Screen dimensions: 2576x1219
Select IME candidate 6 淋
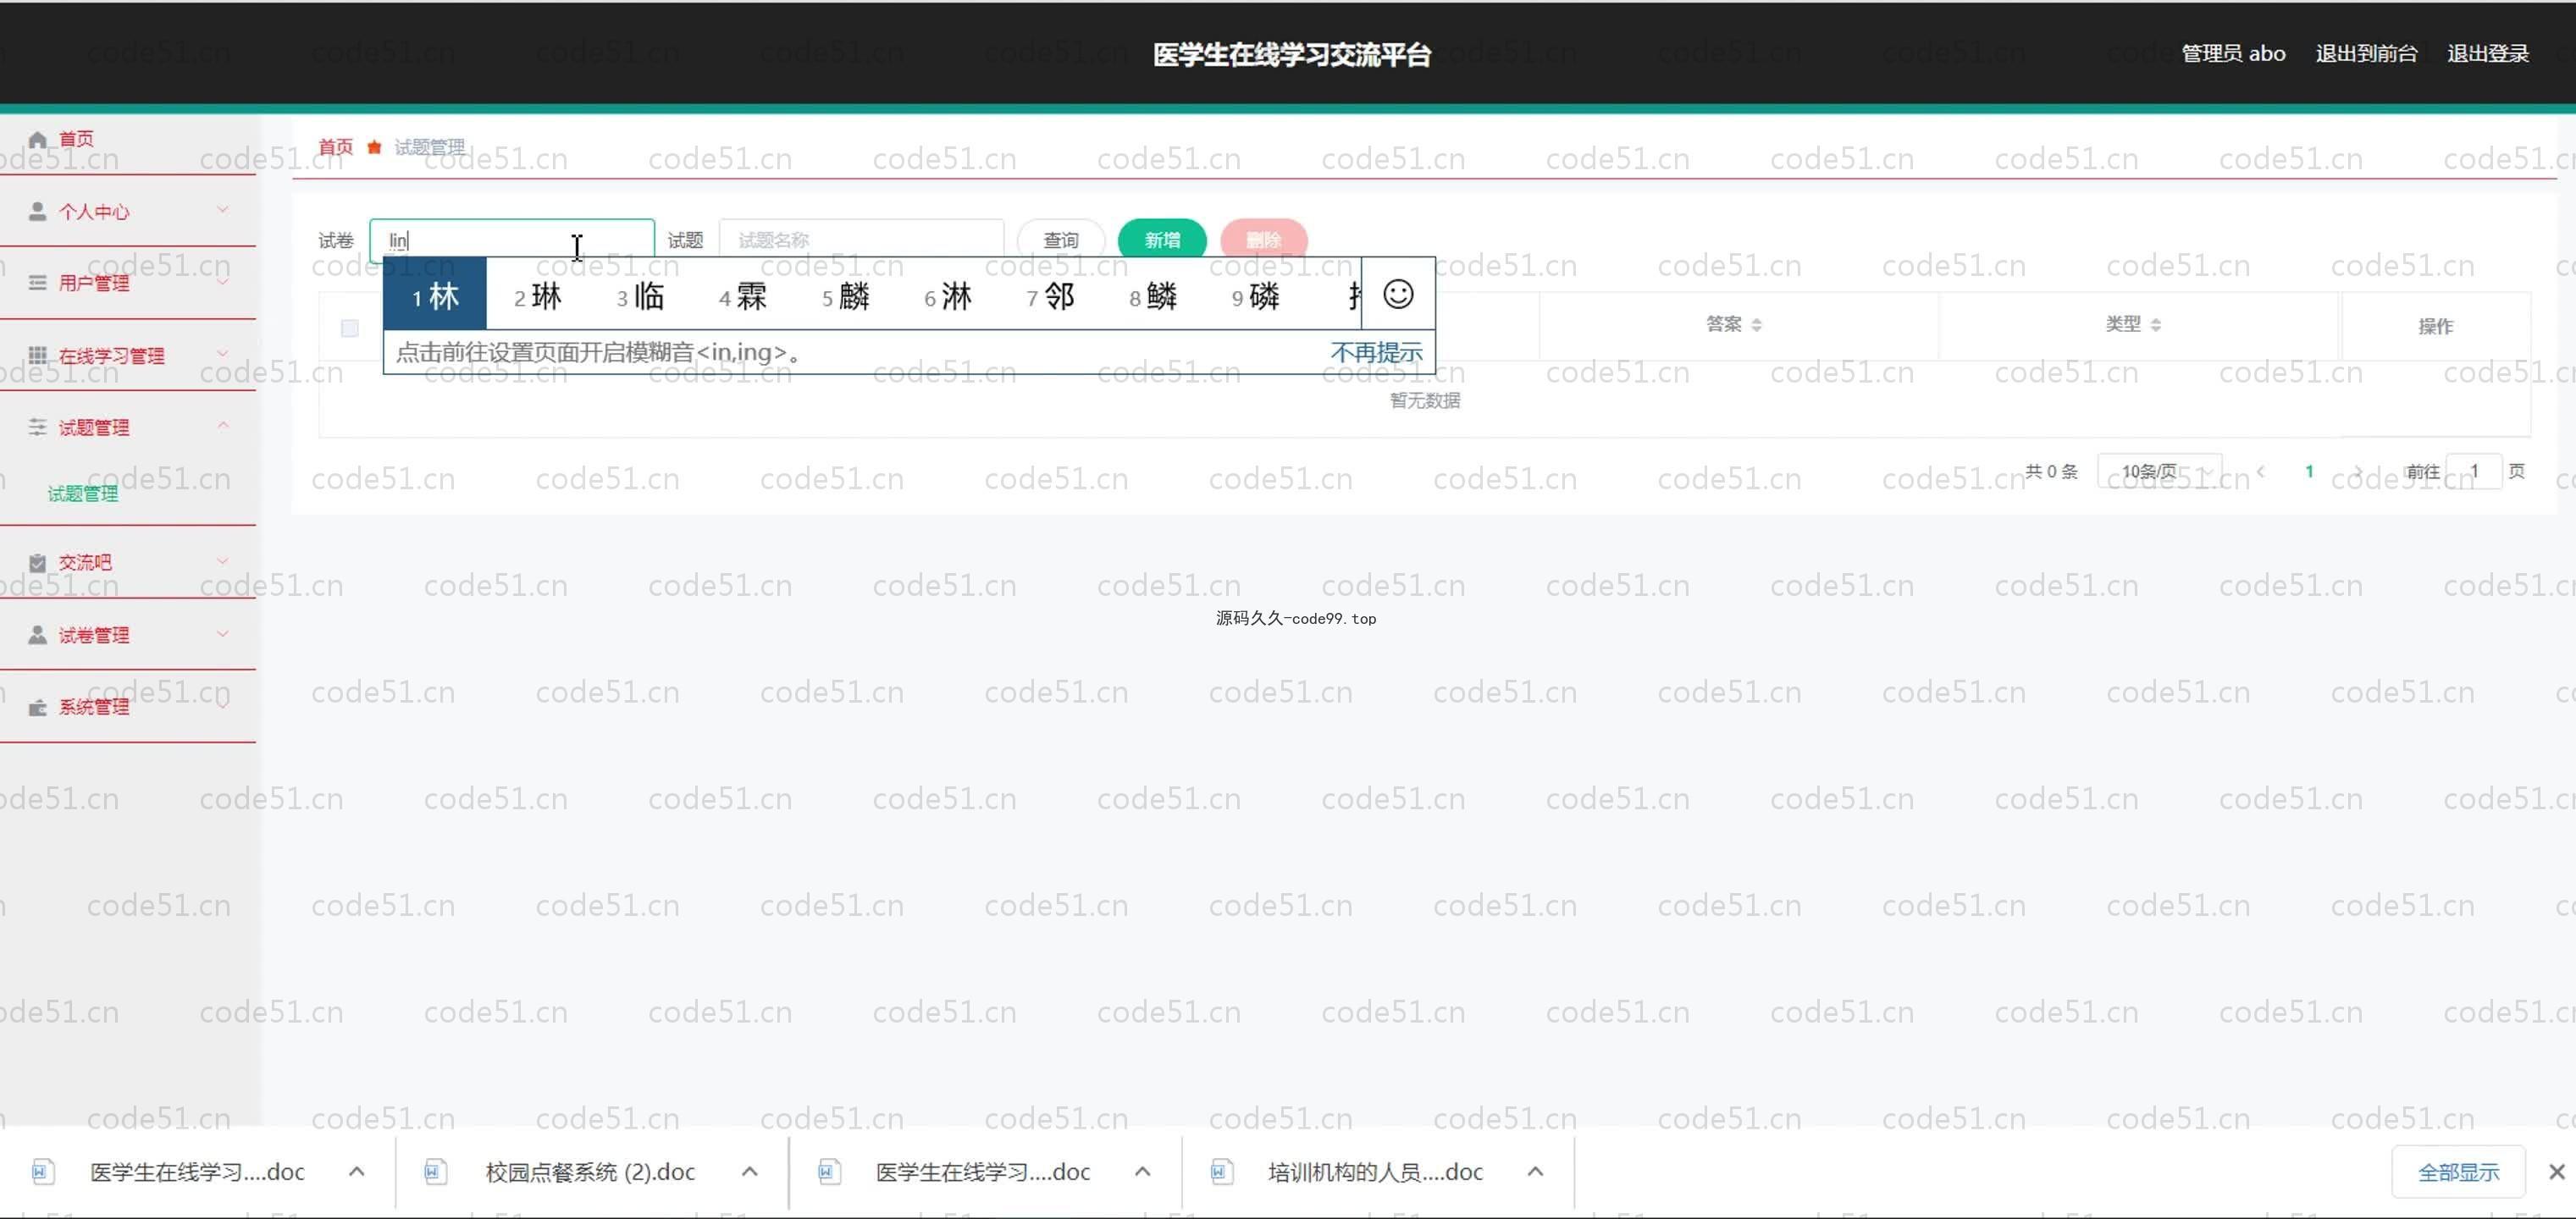[x=948, y=296]
